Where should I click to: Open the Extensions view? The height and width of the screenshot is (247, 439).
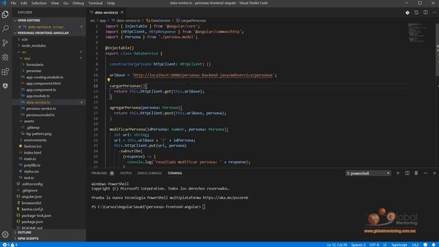coord(5,71)
